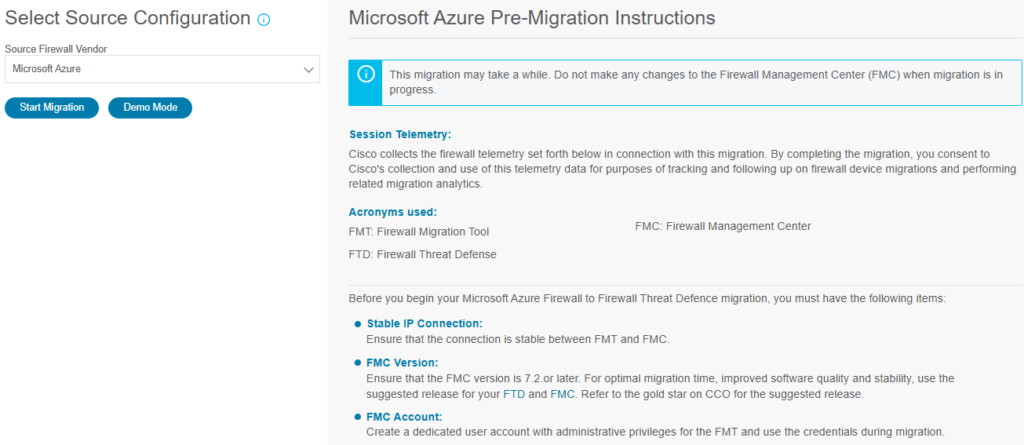Start the migration with Start Migration button
1024x445 pixels.
point(52,108)
